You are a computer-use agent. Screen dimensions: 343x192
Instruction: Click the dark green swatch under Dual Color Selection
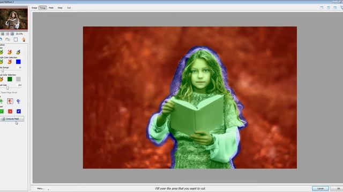[10, 79]
